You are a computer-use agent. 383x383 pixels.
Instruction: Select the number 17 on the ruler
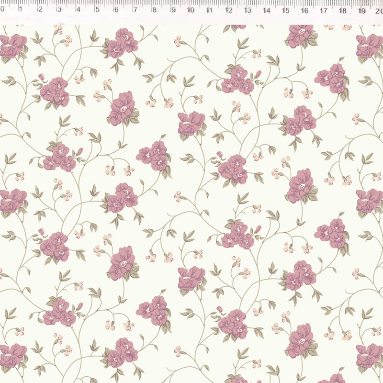324,10
